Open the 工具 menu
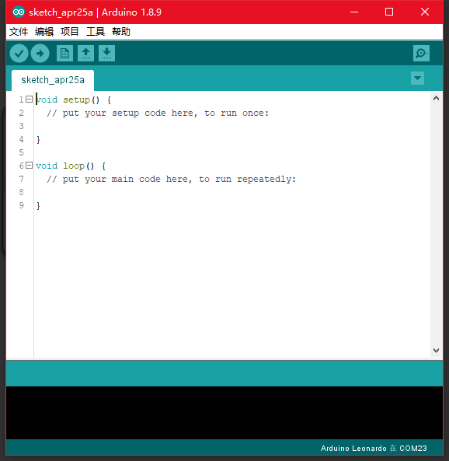 [96, 31]
